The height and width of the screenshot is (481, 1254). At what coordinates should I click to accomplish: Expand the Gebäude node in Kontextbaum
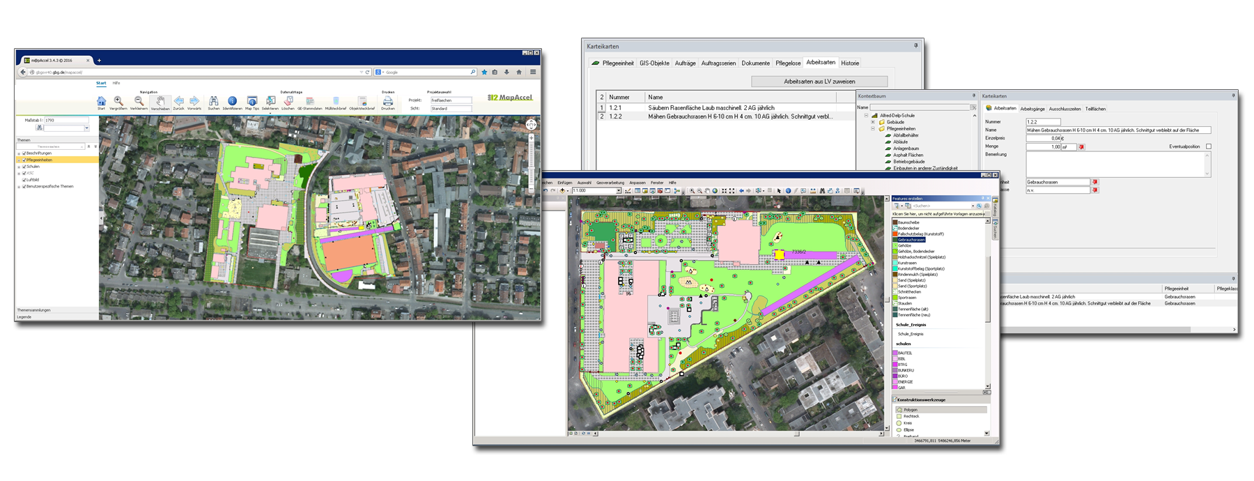[873, 122]
